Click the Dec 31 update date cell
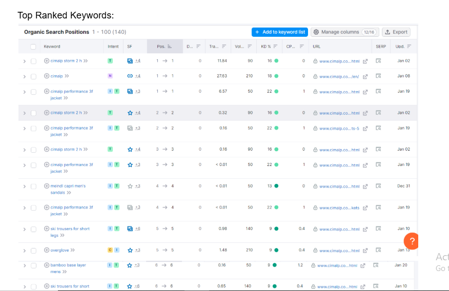Screen dimensions: 449x291 click(x=403, y=186)
